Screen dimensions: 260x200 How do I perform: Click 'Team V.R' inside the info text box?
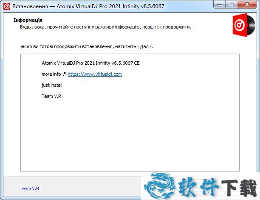[51, 96]
